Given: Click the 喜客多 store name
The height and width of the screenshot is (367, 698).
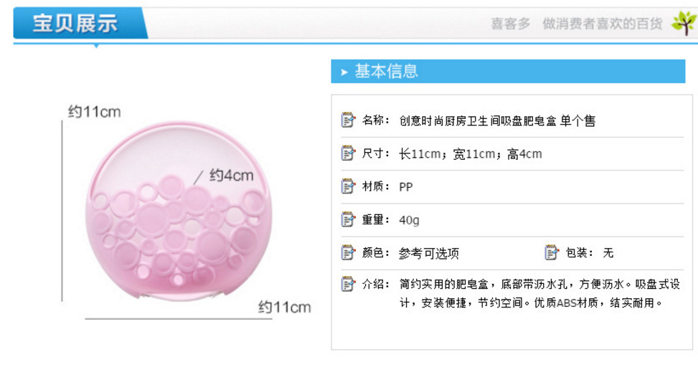Looking at the screenshot, I should pyautogui.click(x=510, y=24).
